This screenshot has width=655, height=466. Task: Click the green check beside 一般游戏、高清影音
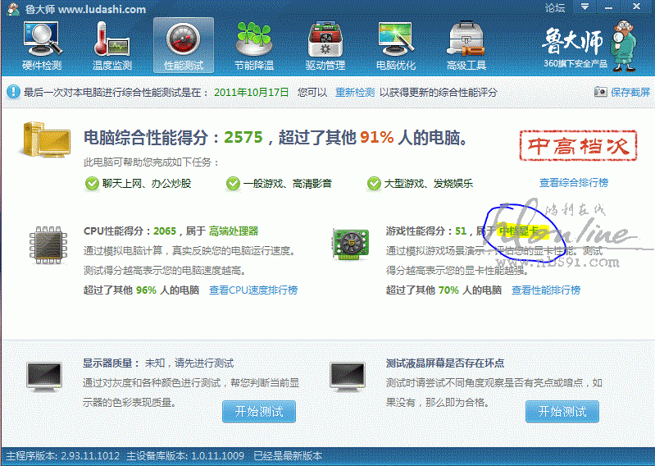point(233,184)
